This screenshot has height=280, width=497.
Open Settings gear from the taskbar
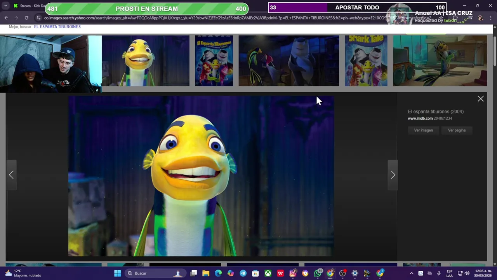pyautogui.click(x=355, y=273)
